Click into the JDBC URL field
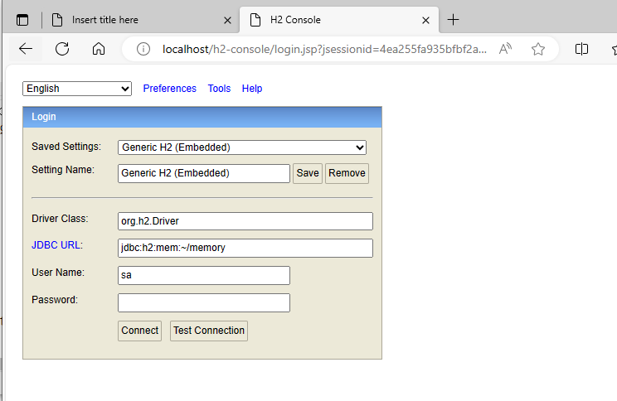The height and width of the screenshot is (401, 617). coord(245,248)
